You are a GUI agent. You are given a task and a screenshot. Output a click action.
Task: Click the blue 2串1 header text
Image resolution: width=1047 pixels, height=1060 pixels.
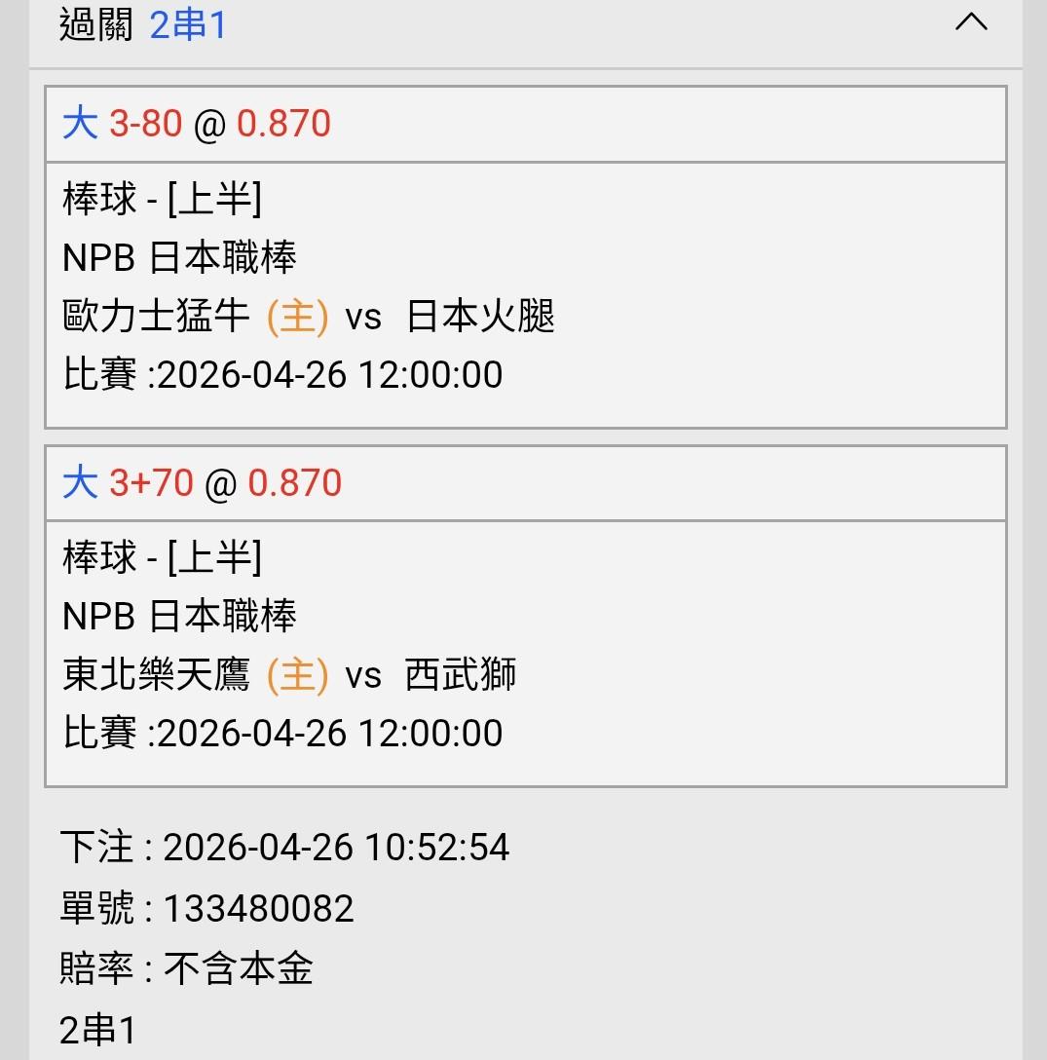(x=188, y=25)
